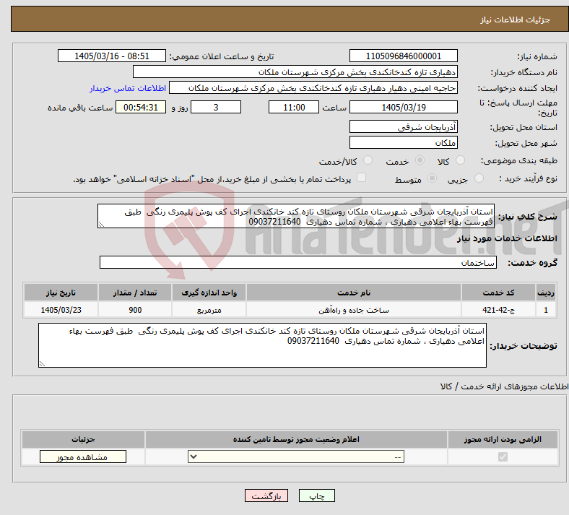Click the واحد اندازه گیری column header
Screen dimensions: 569x515
[x=209, y=293]
